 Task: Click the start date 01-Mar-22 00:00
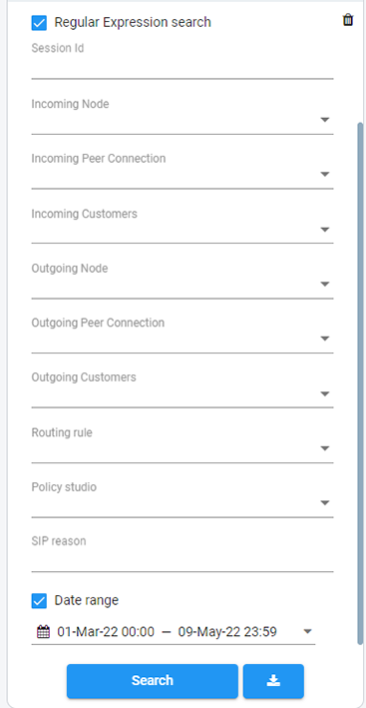(x=106, y=631)
